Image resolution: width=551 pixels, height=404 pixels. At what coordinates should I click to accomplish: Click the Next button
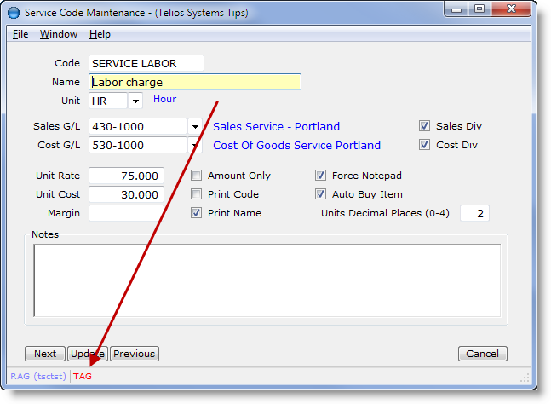(45, 354)
